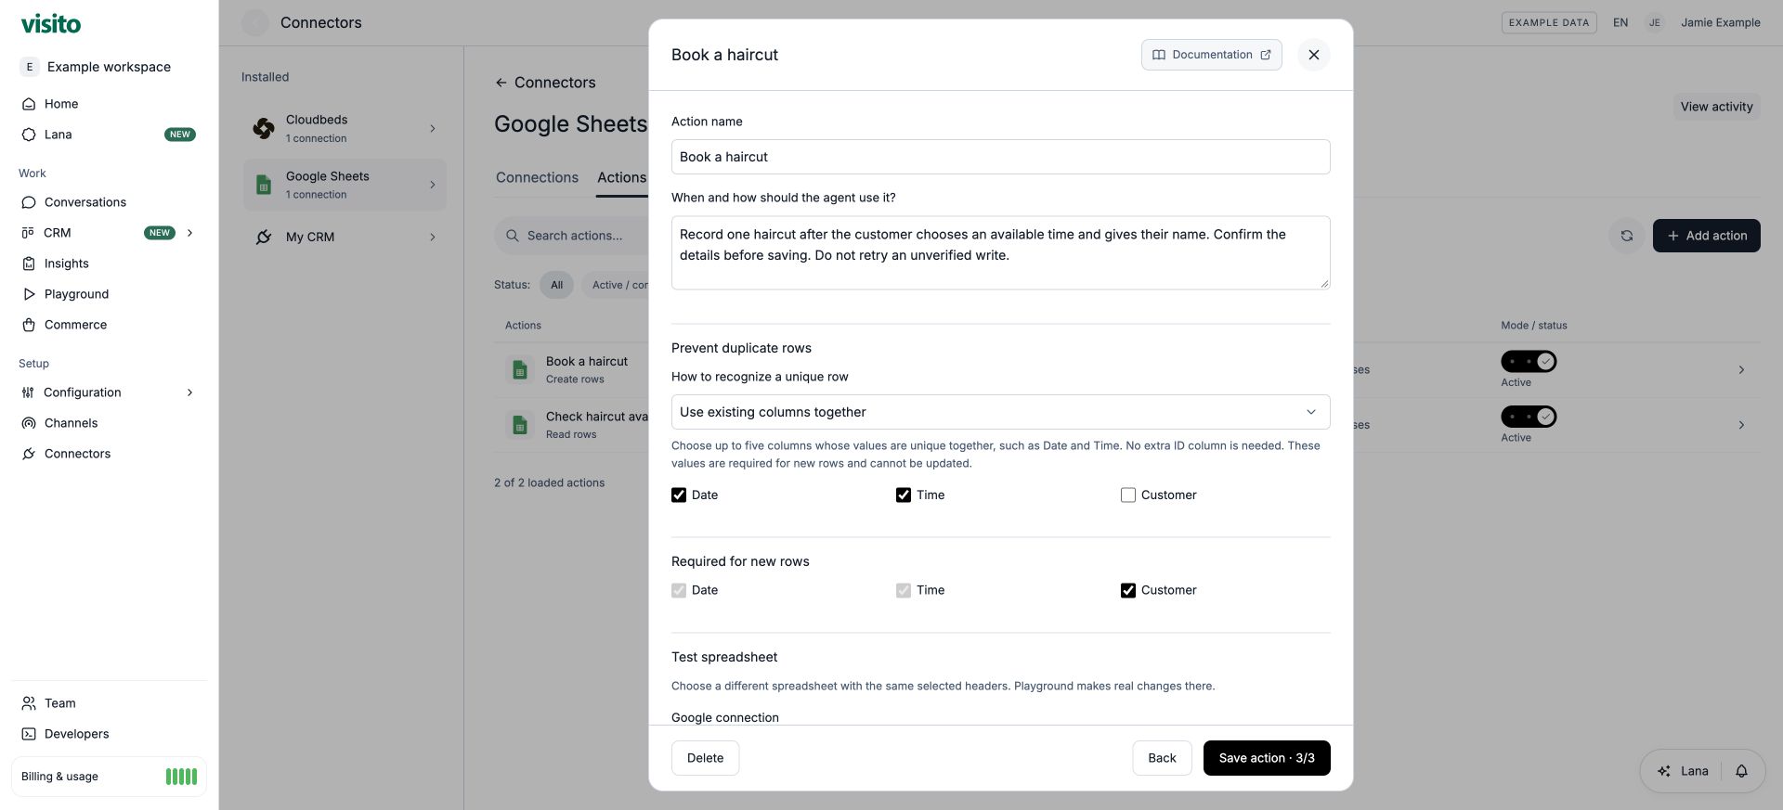This screenshot has height=810, width=1783.
Task: Click the Delete button in dialog
Action: tap(705, 758)
